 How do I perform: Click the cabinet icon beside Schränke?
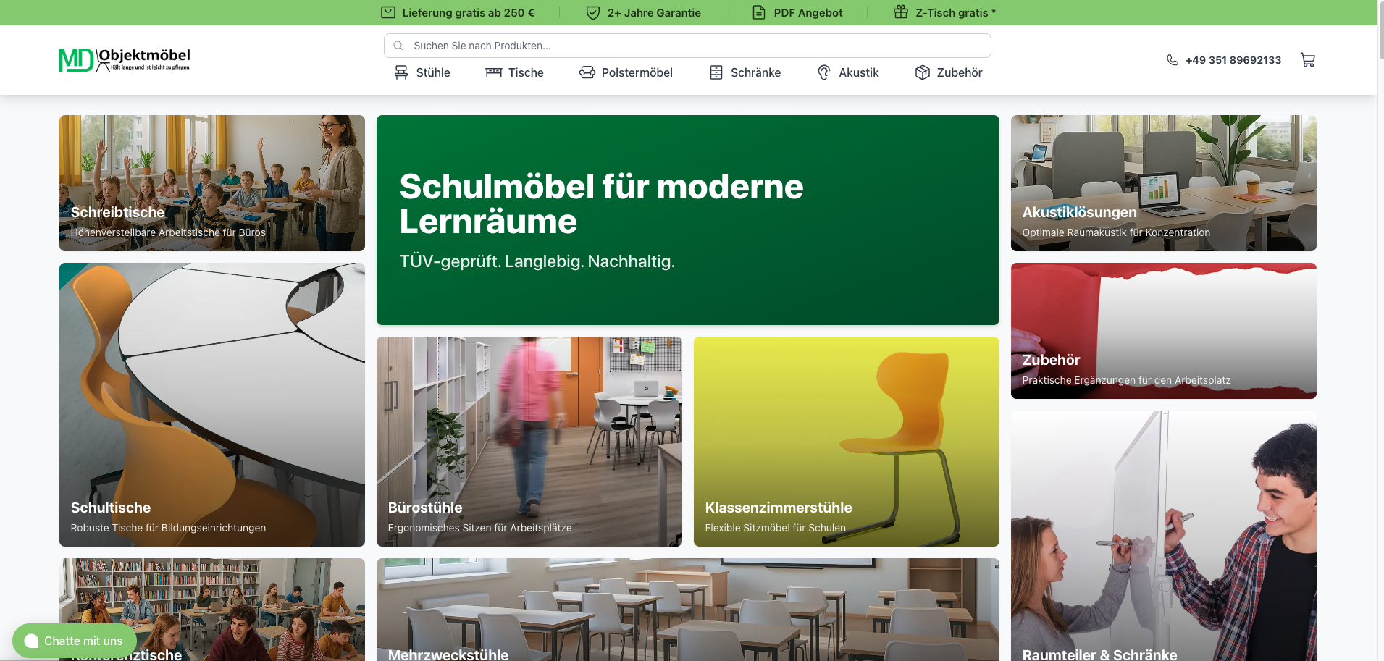(x=716, y=72)
